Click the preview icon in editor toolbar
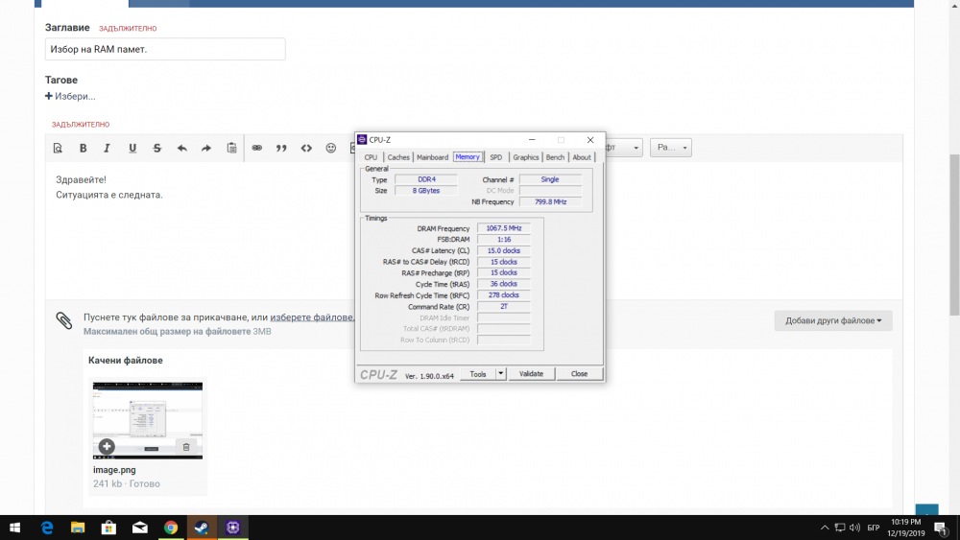The image size is (960, 540). click(58, 148)
